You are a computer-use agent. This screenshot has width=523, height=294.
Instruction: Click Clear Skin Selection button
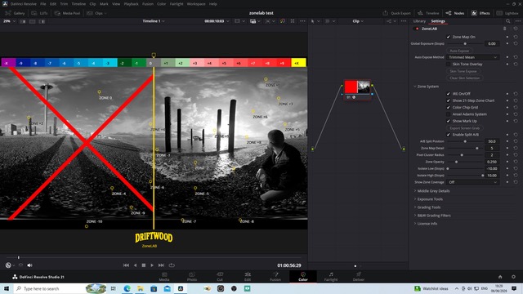click(465, 78)
